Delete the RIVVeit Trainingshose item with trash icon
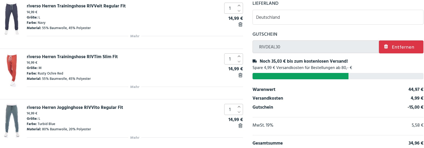Image resolution: width=424 pixels, height=148 pixels. click(240, 25)
